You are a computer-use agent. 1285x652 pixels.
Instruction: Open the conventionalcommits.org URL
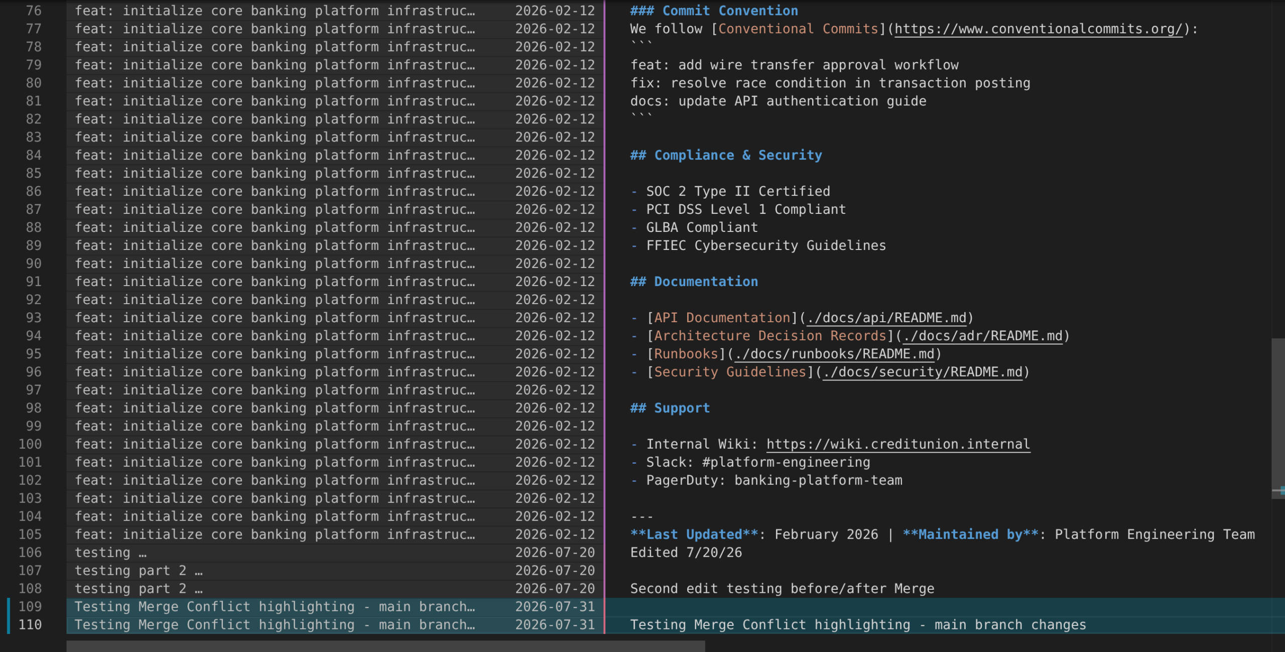pyautogui.click(x=1039, y=29)
